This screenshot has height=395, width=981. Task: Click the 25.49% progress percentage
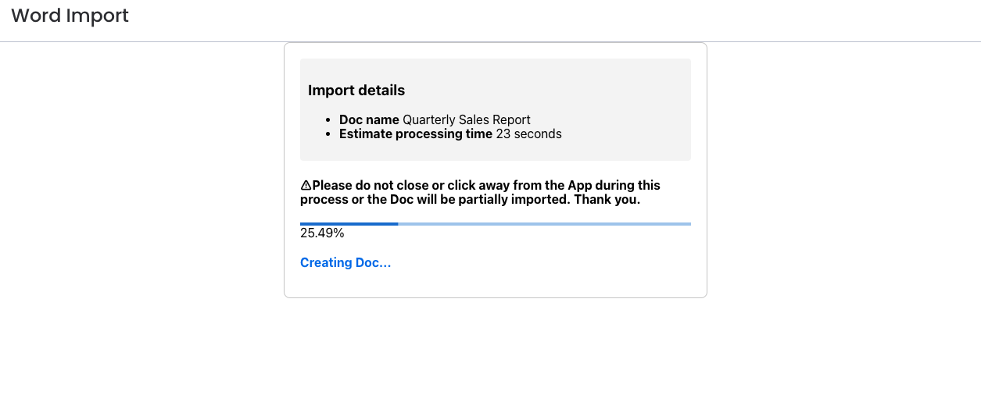322,233
